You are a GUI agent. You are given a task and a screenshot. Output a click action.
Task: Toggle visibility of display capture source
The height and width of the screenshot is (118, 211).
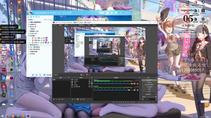pos(89,87)
